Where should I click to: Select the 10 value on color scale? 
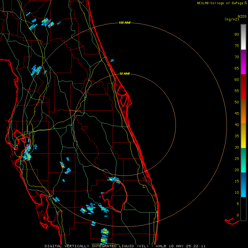pyautogui.click(x=237, y=193)
